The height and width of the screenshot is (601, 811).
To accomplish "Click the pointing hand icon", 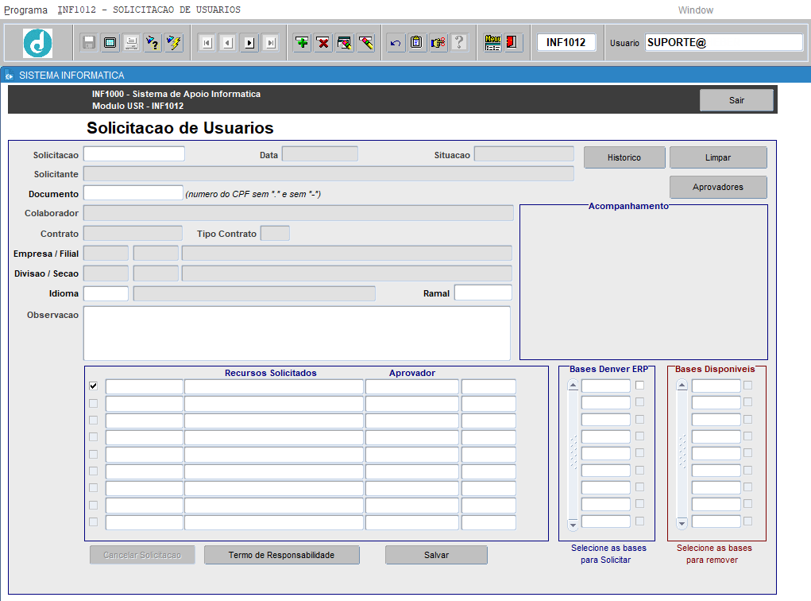I will 438,42.
